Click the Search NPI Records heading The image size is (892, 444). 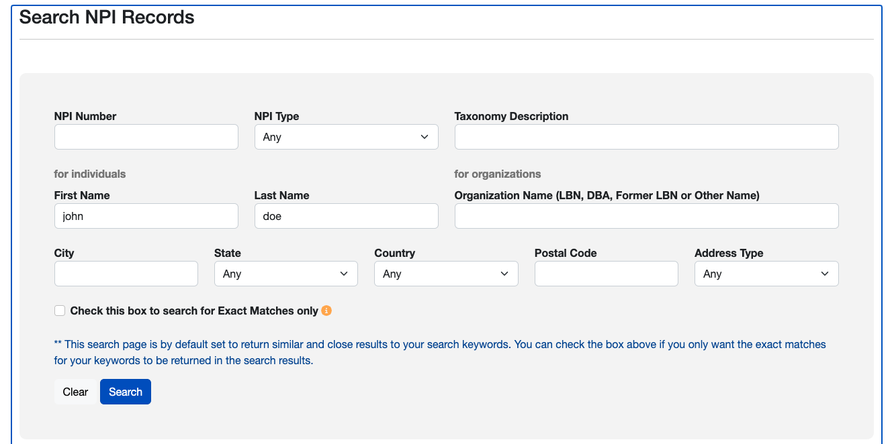click(x=107, y=17)
